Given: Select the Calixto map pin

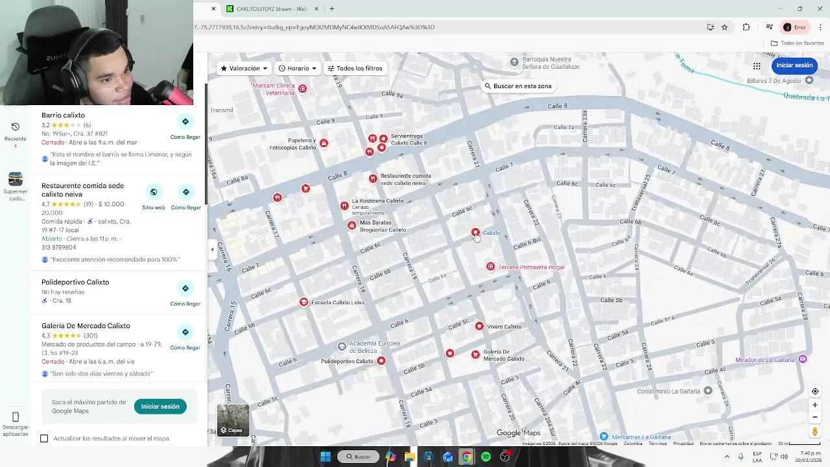Looking at the screenshot, I should (x=475, y=232).
